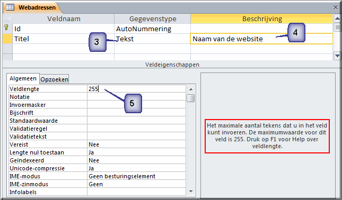Viewport: 342px width, 200px height.
Task: Select the Titel row selector
Action: [x=7, y=39]
